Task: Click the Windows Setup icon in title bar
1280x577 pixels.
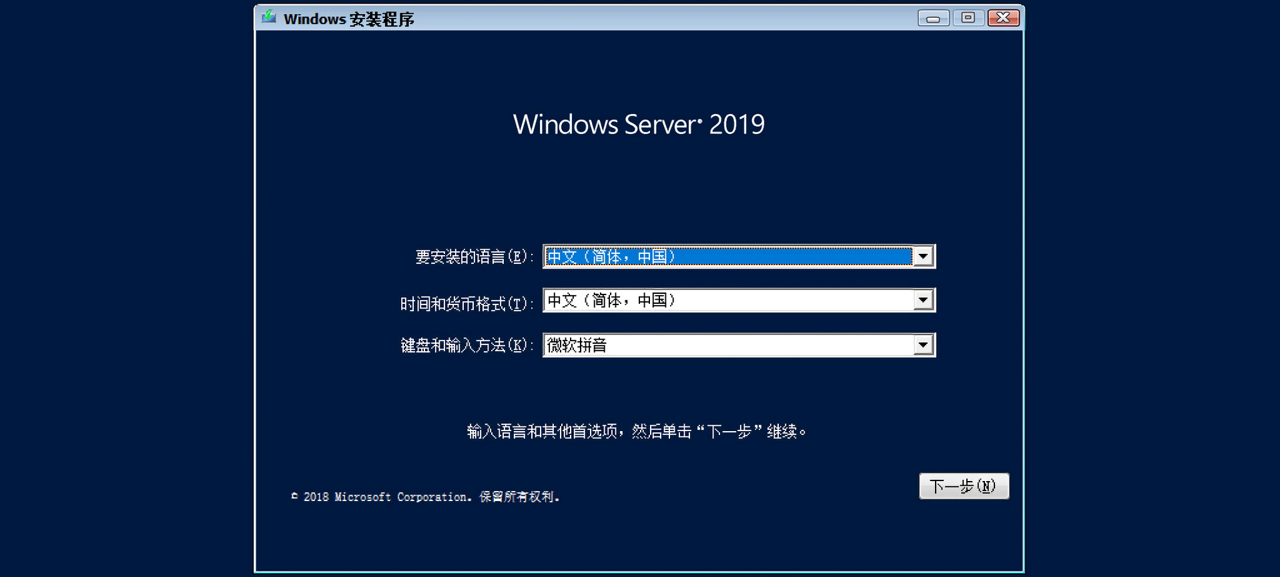Action: point(268,17)
